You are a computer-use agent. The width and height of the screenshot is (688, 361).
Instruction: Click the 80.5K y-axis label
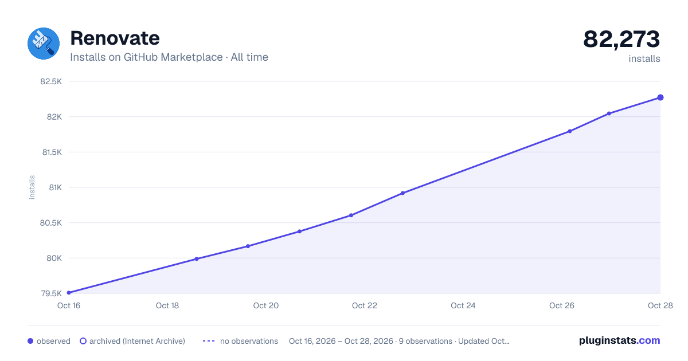point(51,223)
